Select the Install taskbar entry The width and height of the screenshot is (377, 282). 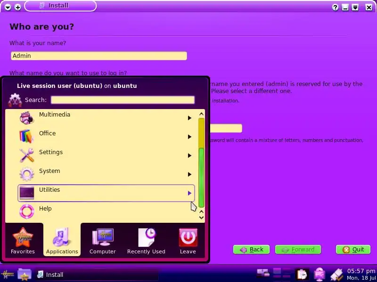(98, 274)
